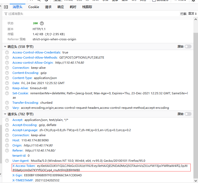Select the X-TIMESTAMP value 20211224202532
198x183 pixels.
click(x=47, y=180)
